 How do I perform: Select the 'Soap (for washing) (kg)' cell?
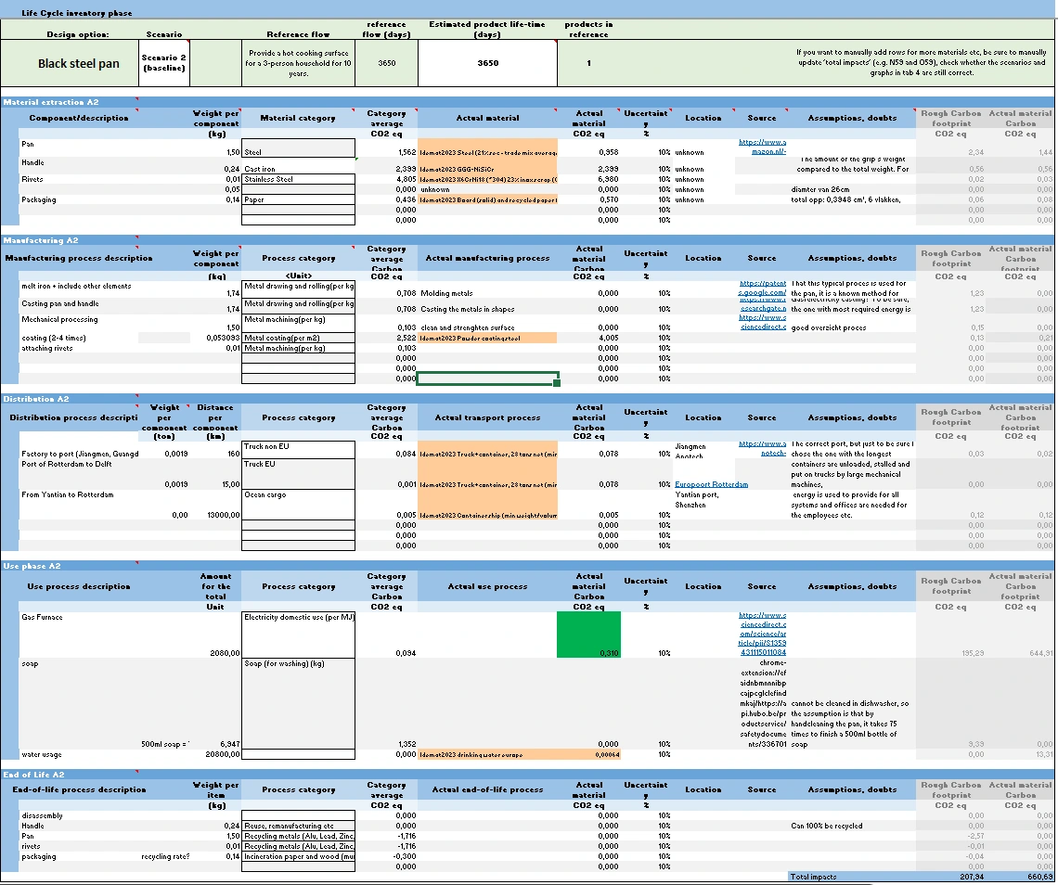[298, 703]
